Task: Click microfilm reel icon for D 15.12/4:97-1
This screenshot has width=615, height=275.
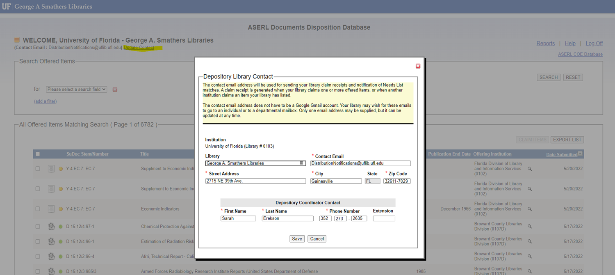Action: (51, 227)
